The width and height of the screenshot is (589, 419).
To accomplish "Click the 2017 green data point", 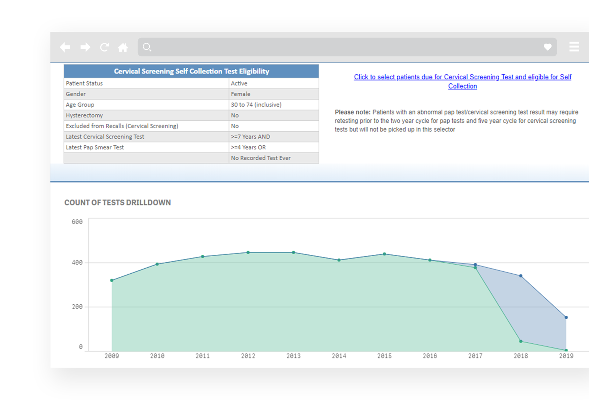I will (475, 268).
